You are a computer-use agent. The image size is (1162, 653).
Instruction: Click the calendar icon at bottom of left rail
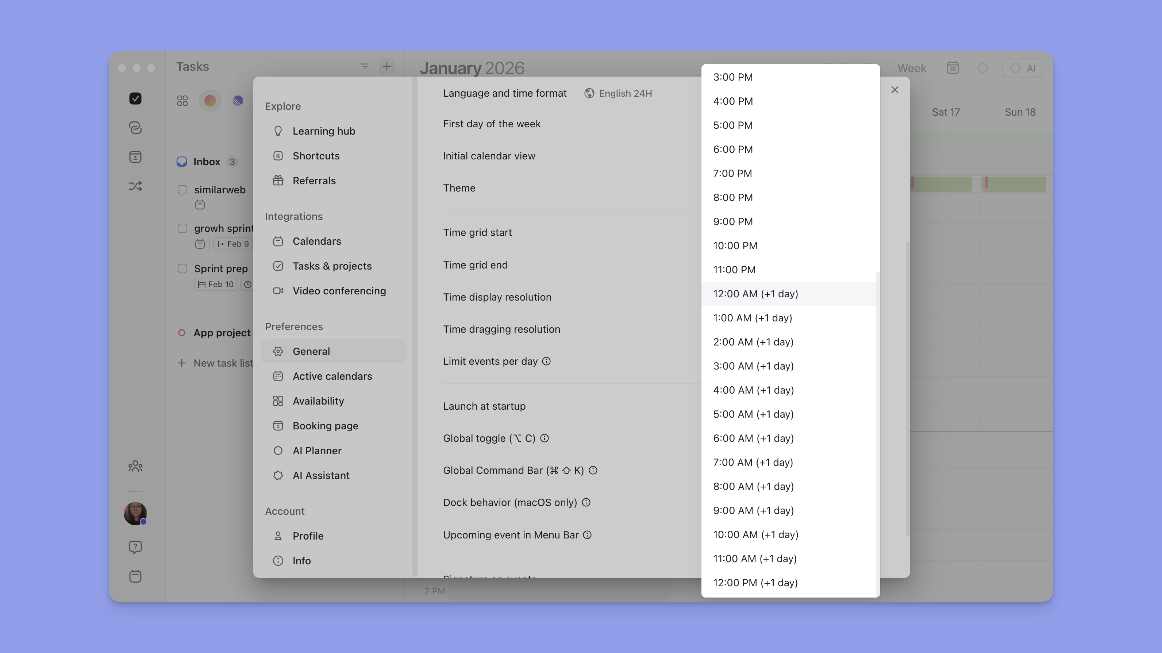coord(135,576)
